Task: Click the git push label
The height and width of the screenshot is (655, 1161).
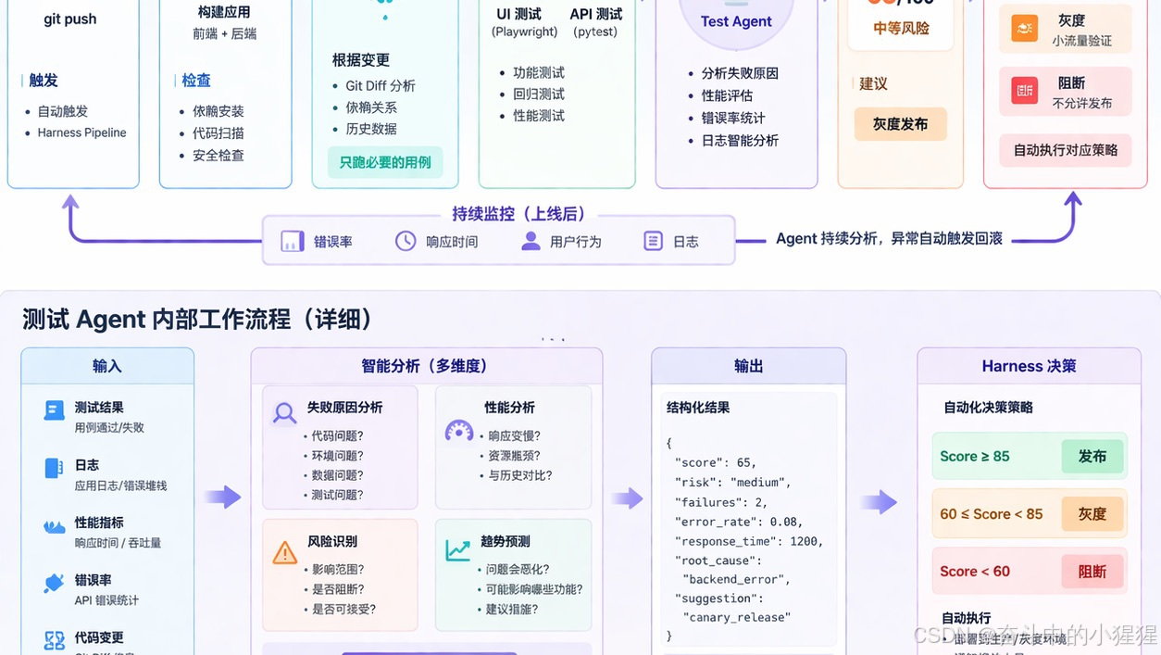Action: pyautogui.click(x=70, y=19)
